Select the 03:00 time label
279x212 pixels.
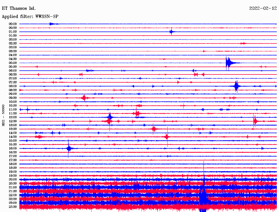(13, 47)
